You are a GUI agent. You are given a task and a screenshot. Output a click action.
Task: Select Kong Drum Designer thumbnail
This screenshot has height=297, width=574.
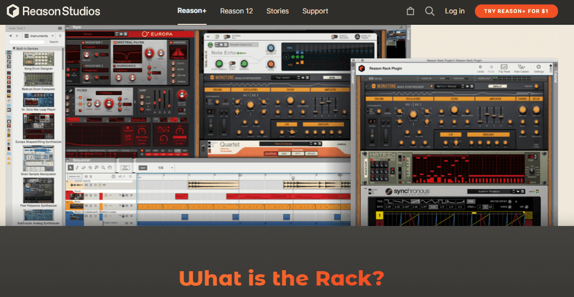(x=39, y=59)
